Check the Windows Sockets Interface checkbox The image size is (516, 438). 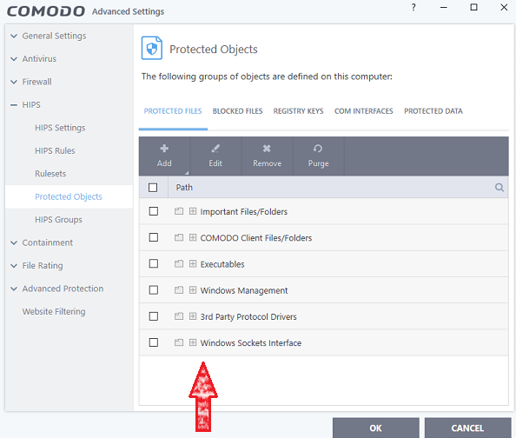[x=154, y=342]
